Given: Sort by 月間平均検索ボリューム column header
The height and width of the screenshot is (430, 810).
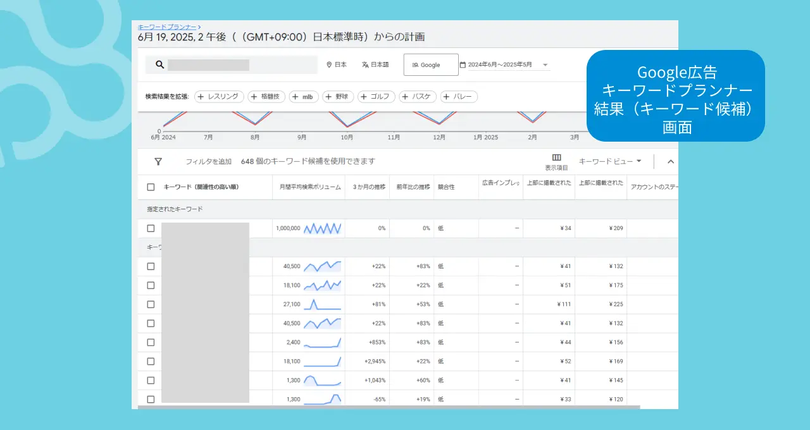Looking at the screenshot, I should pos(310,187).
